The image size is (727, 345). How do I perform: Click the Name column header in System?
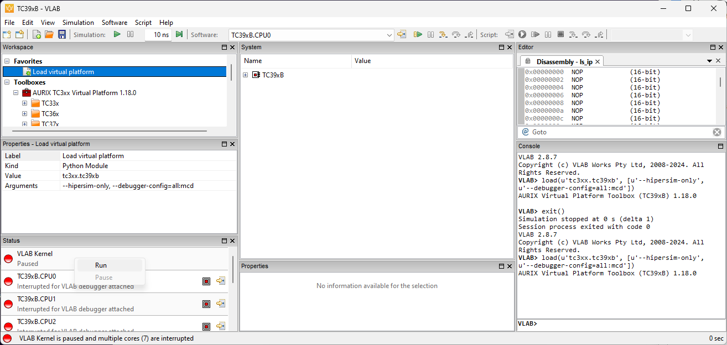point(296,61)
